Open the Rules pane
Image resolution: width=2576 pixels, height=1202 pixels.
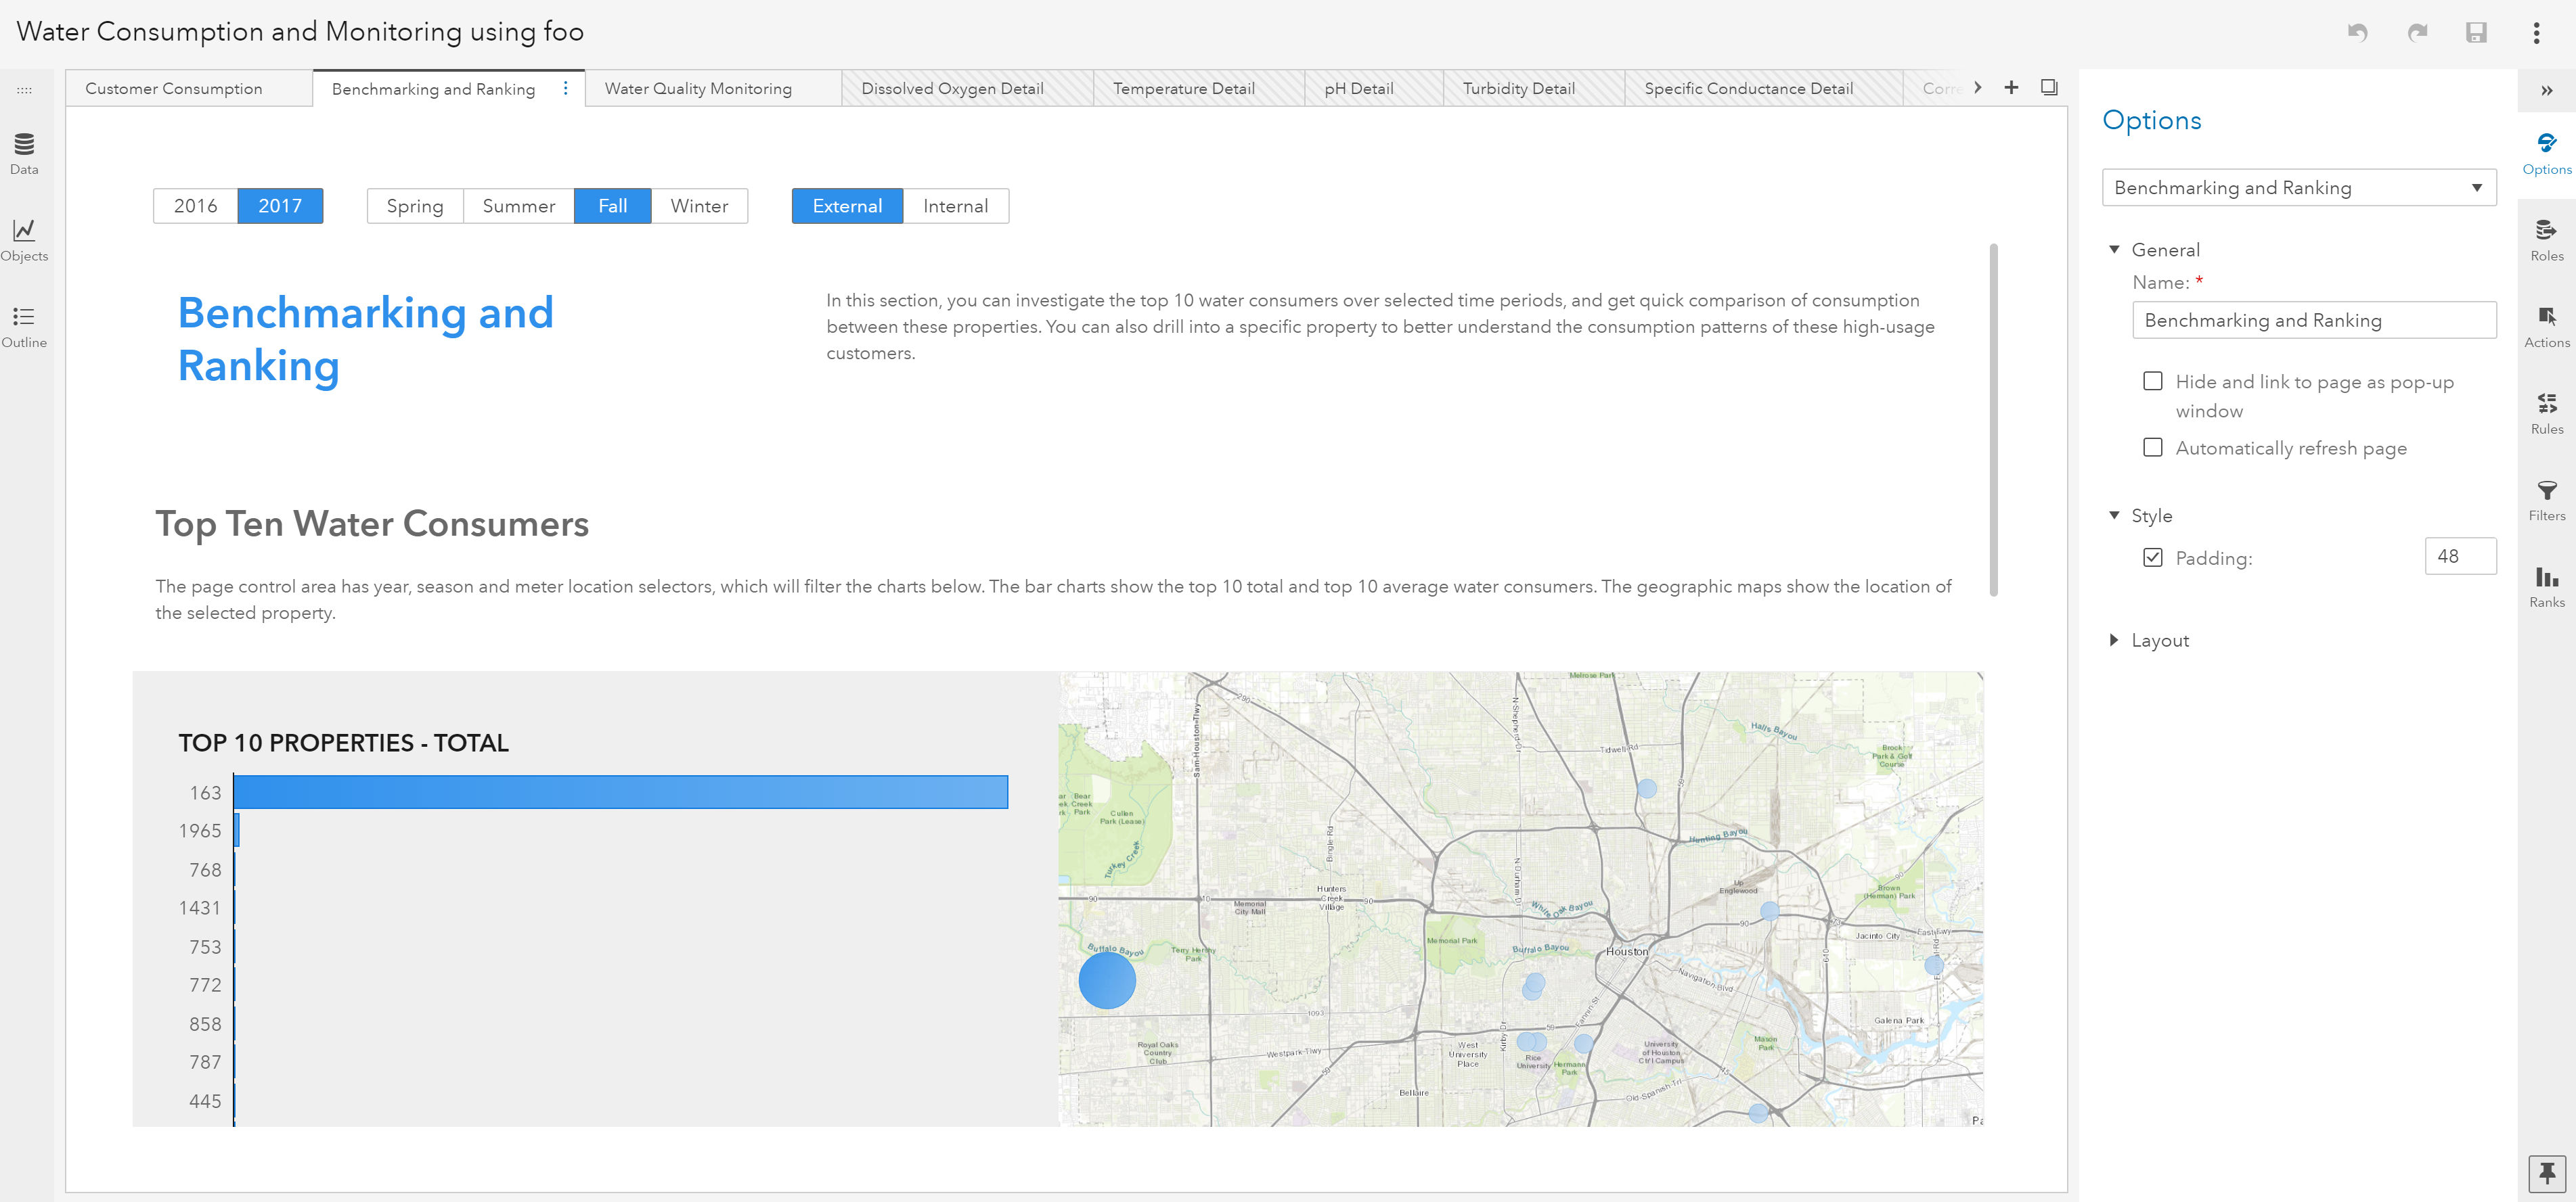click(x=2546, y=413)
